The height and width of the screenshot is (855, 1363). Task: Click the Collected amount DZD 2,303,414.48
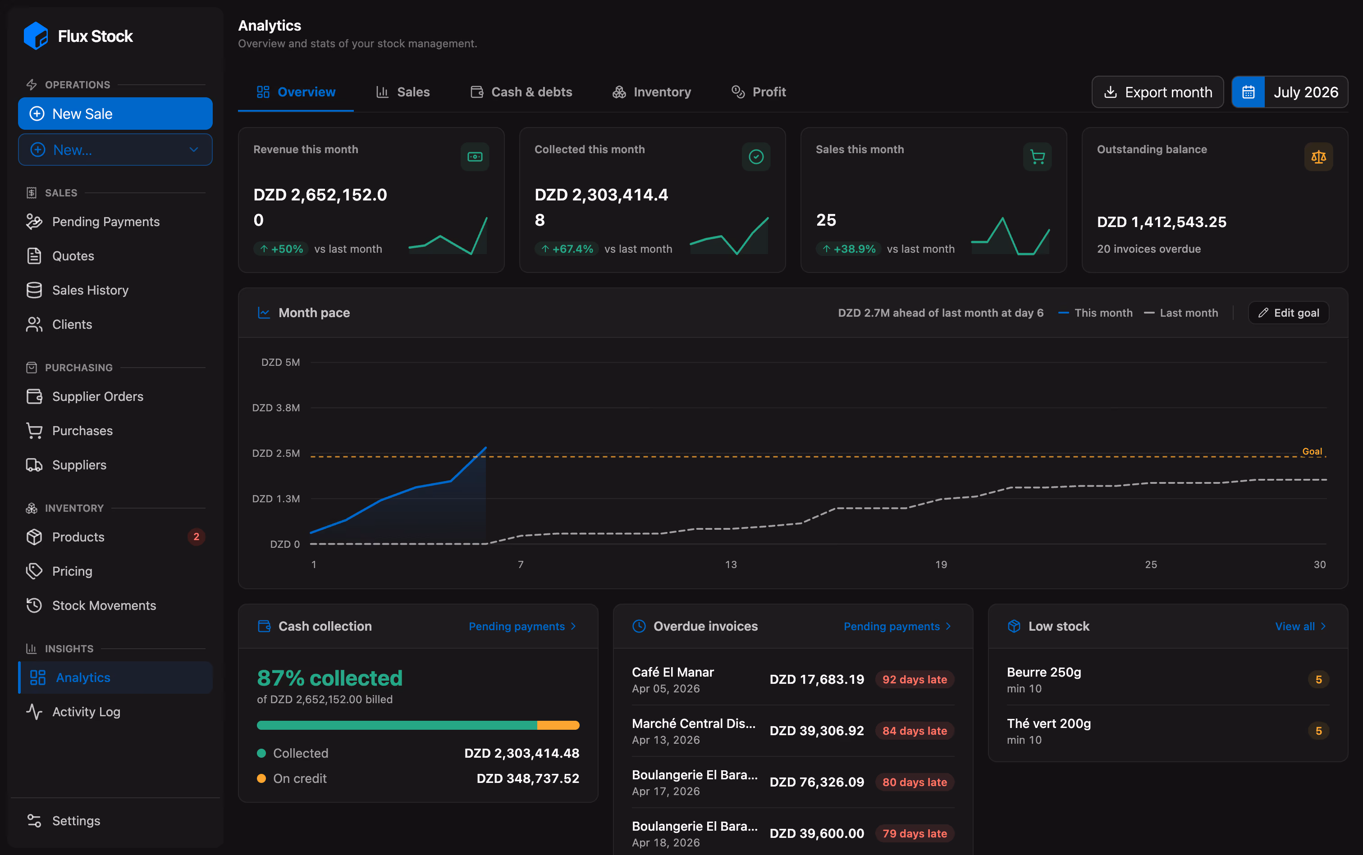pos(521,753)
